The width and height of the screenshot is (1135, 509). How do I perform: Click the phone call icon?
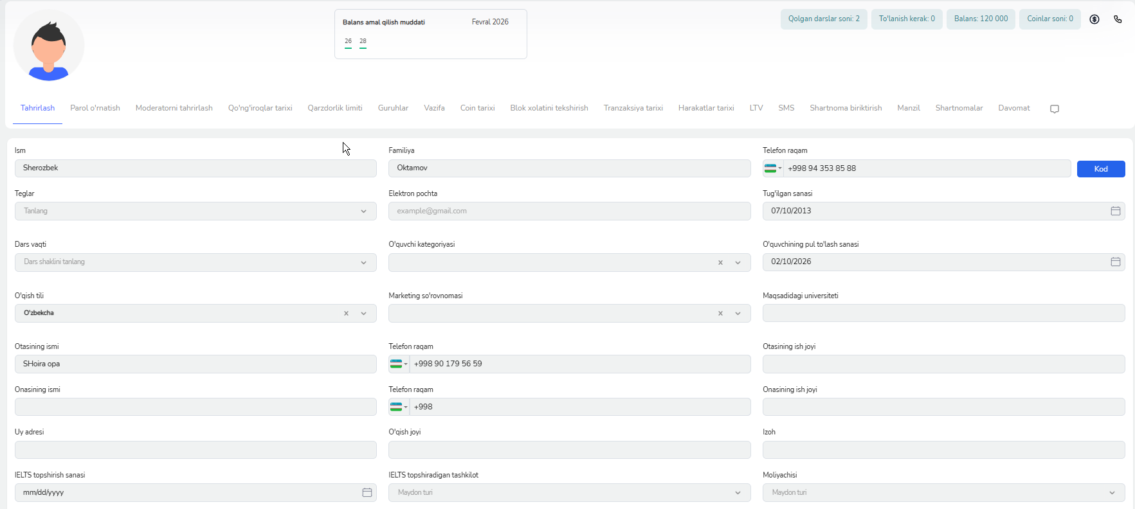[x=1118, y=19]
